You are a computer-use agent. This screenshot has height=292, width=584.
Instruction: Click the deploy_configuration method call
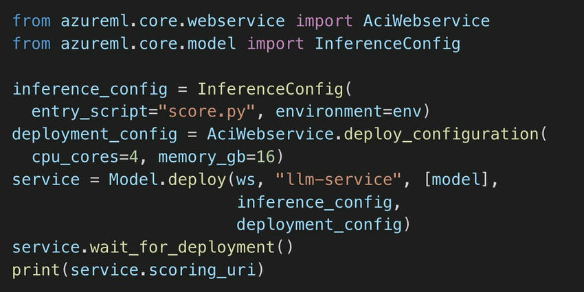pyautogui.click(x=441, y=134)
